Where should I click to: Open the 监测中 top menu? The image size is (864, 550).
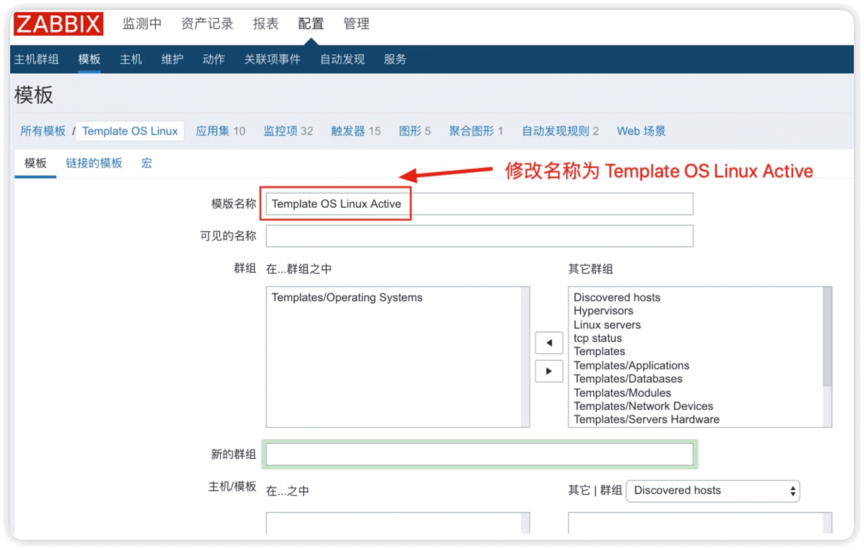pyautogui.click(x=142, y=24)
